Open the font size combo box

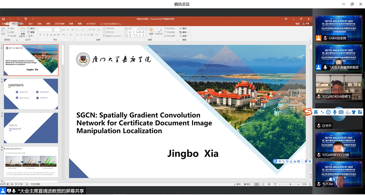(x=58, y=30)
